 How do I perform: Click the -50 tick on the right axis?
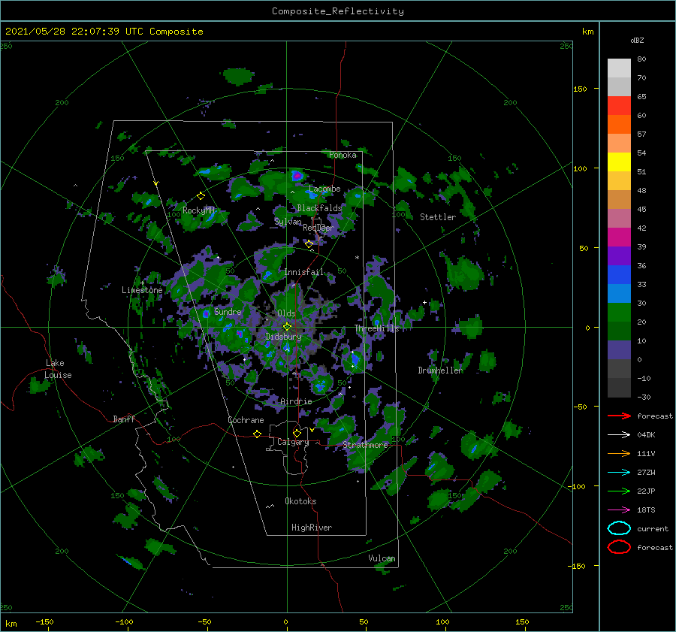(x=581, y=407)
